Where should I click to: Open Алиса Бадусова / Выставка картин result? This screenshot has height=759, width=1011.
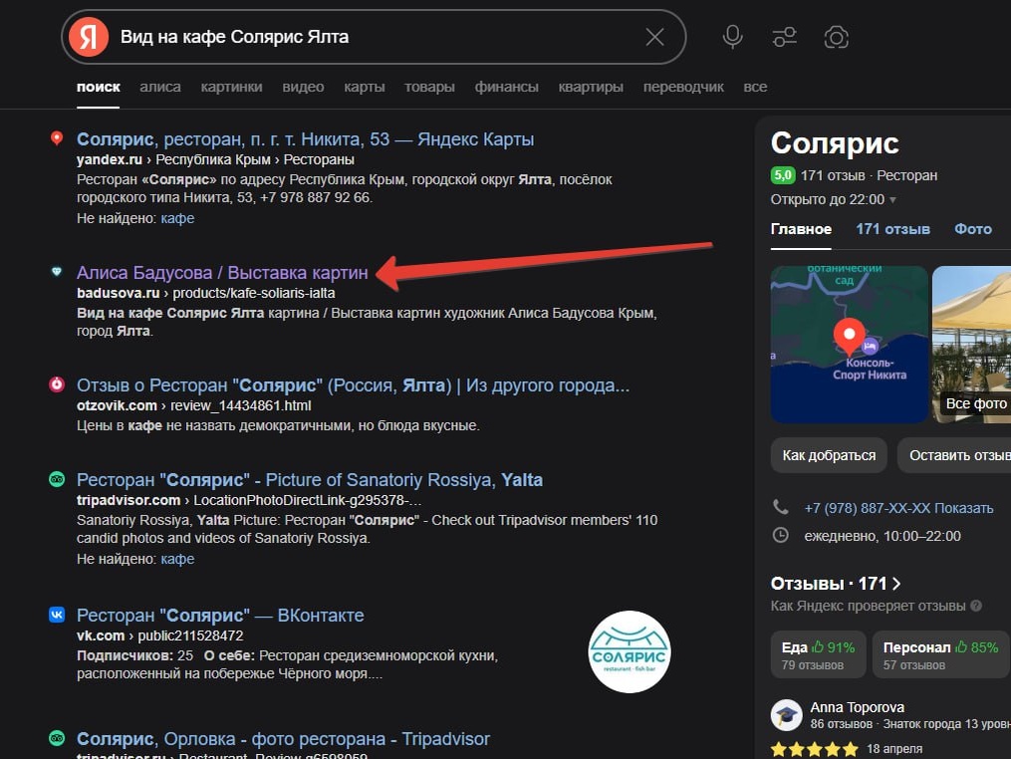click(222, 273)
